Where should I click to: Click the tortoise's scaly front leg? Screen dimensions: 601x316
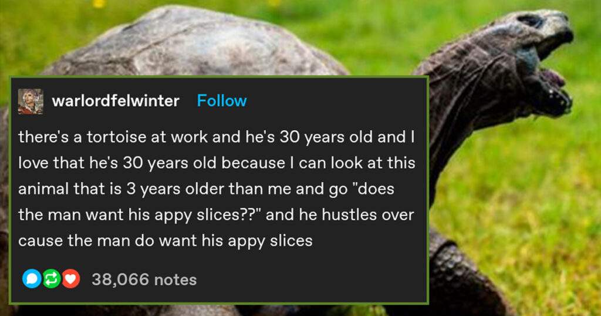click(464, 276)
